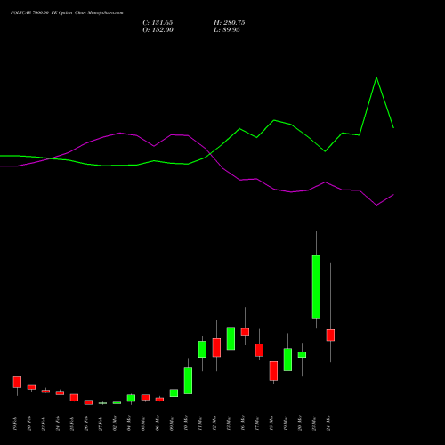Image resolution: width=445 pixels, height=445 pixels.
Task: Select the close value C: 131.65
Action: click(158, 23)
